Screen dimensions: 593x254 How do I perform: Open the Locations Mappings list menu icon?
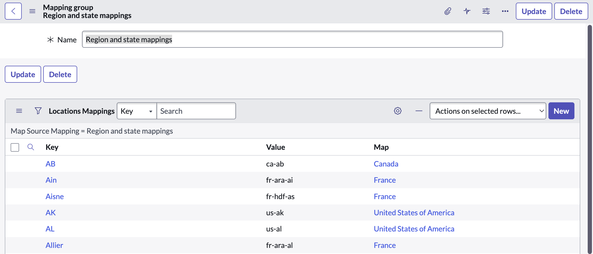click(x=19, y=111)
